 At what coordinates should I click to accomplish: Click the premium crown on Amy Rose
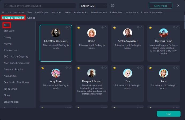(43, 68)
